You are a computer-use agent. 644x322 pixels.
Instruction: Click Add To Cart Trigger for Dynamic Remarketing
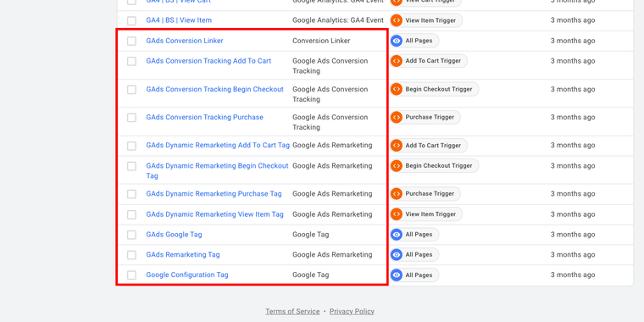[x=429, y=146]
